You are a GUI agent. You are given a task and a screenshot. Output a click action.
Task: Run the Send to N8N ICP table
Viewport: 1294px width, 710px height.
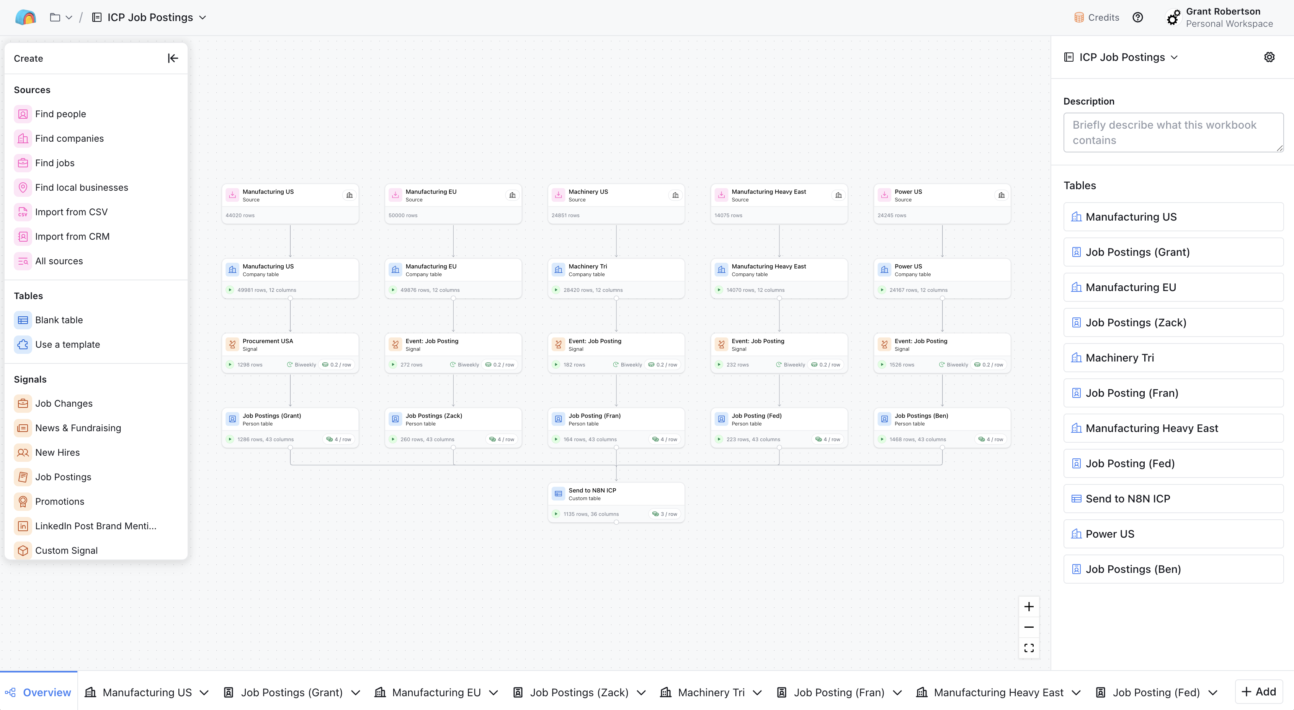[556, 514]
